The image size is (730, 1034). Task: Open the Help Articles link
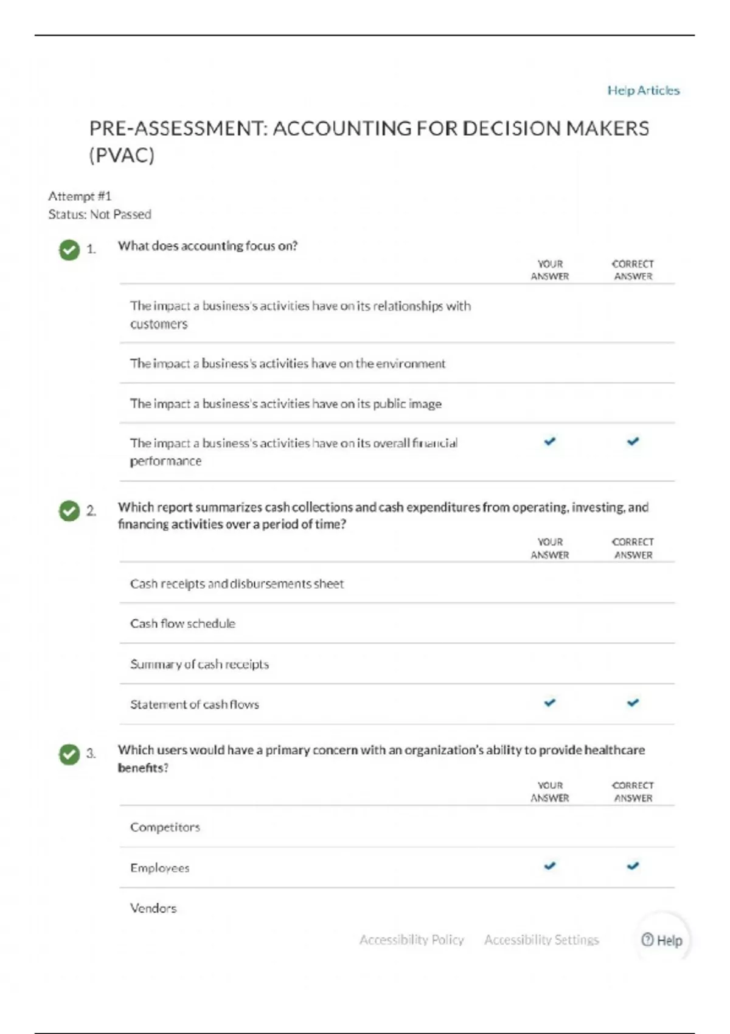pyautogui.click(x=643, y=91)
